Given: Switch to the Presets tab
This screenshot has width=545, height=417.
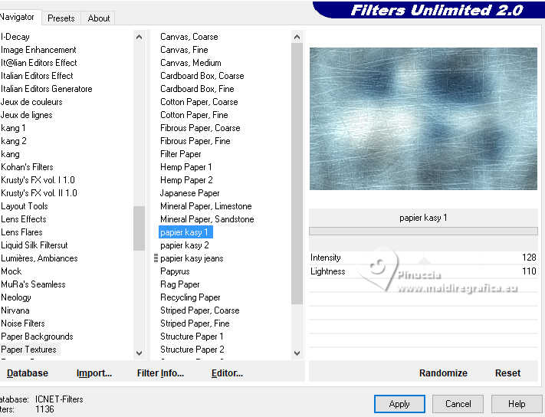Looking at the screenshot, I should [x=61, y=18].
